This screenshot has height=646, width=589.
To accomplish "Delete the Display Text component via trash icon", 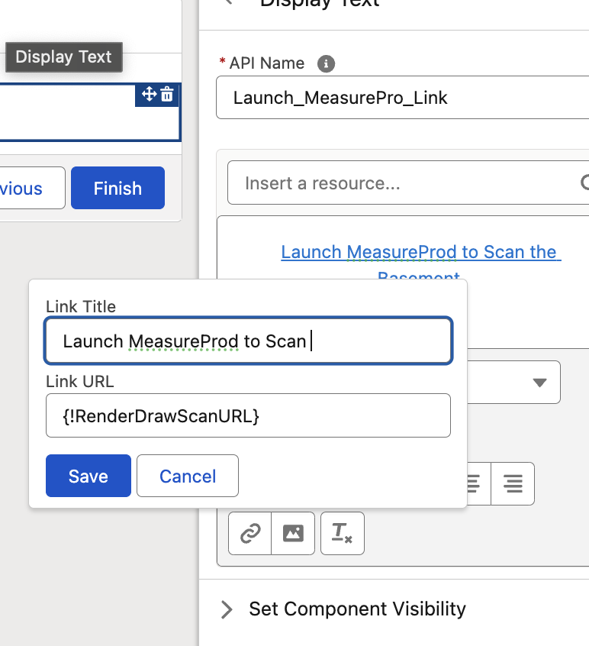I will (x=167, y=94).
